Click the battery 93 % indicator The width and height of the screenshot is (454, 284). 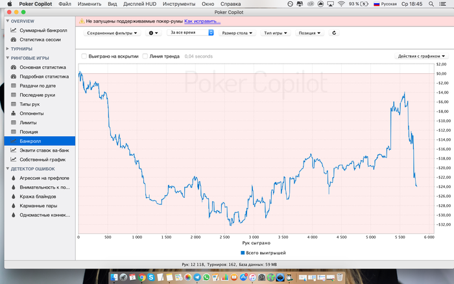point(359,4)
